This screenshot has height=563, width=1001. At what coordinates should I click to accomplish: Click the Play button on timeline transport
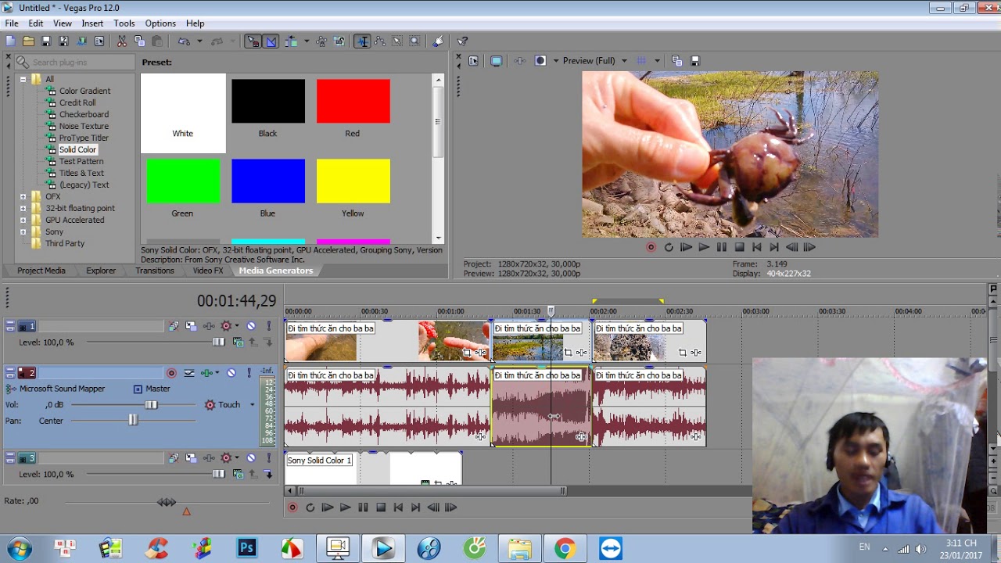coord(345,507)
